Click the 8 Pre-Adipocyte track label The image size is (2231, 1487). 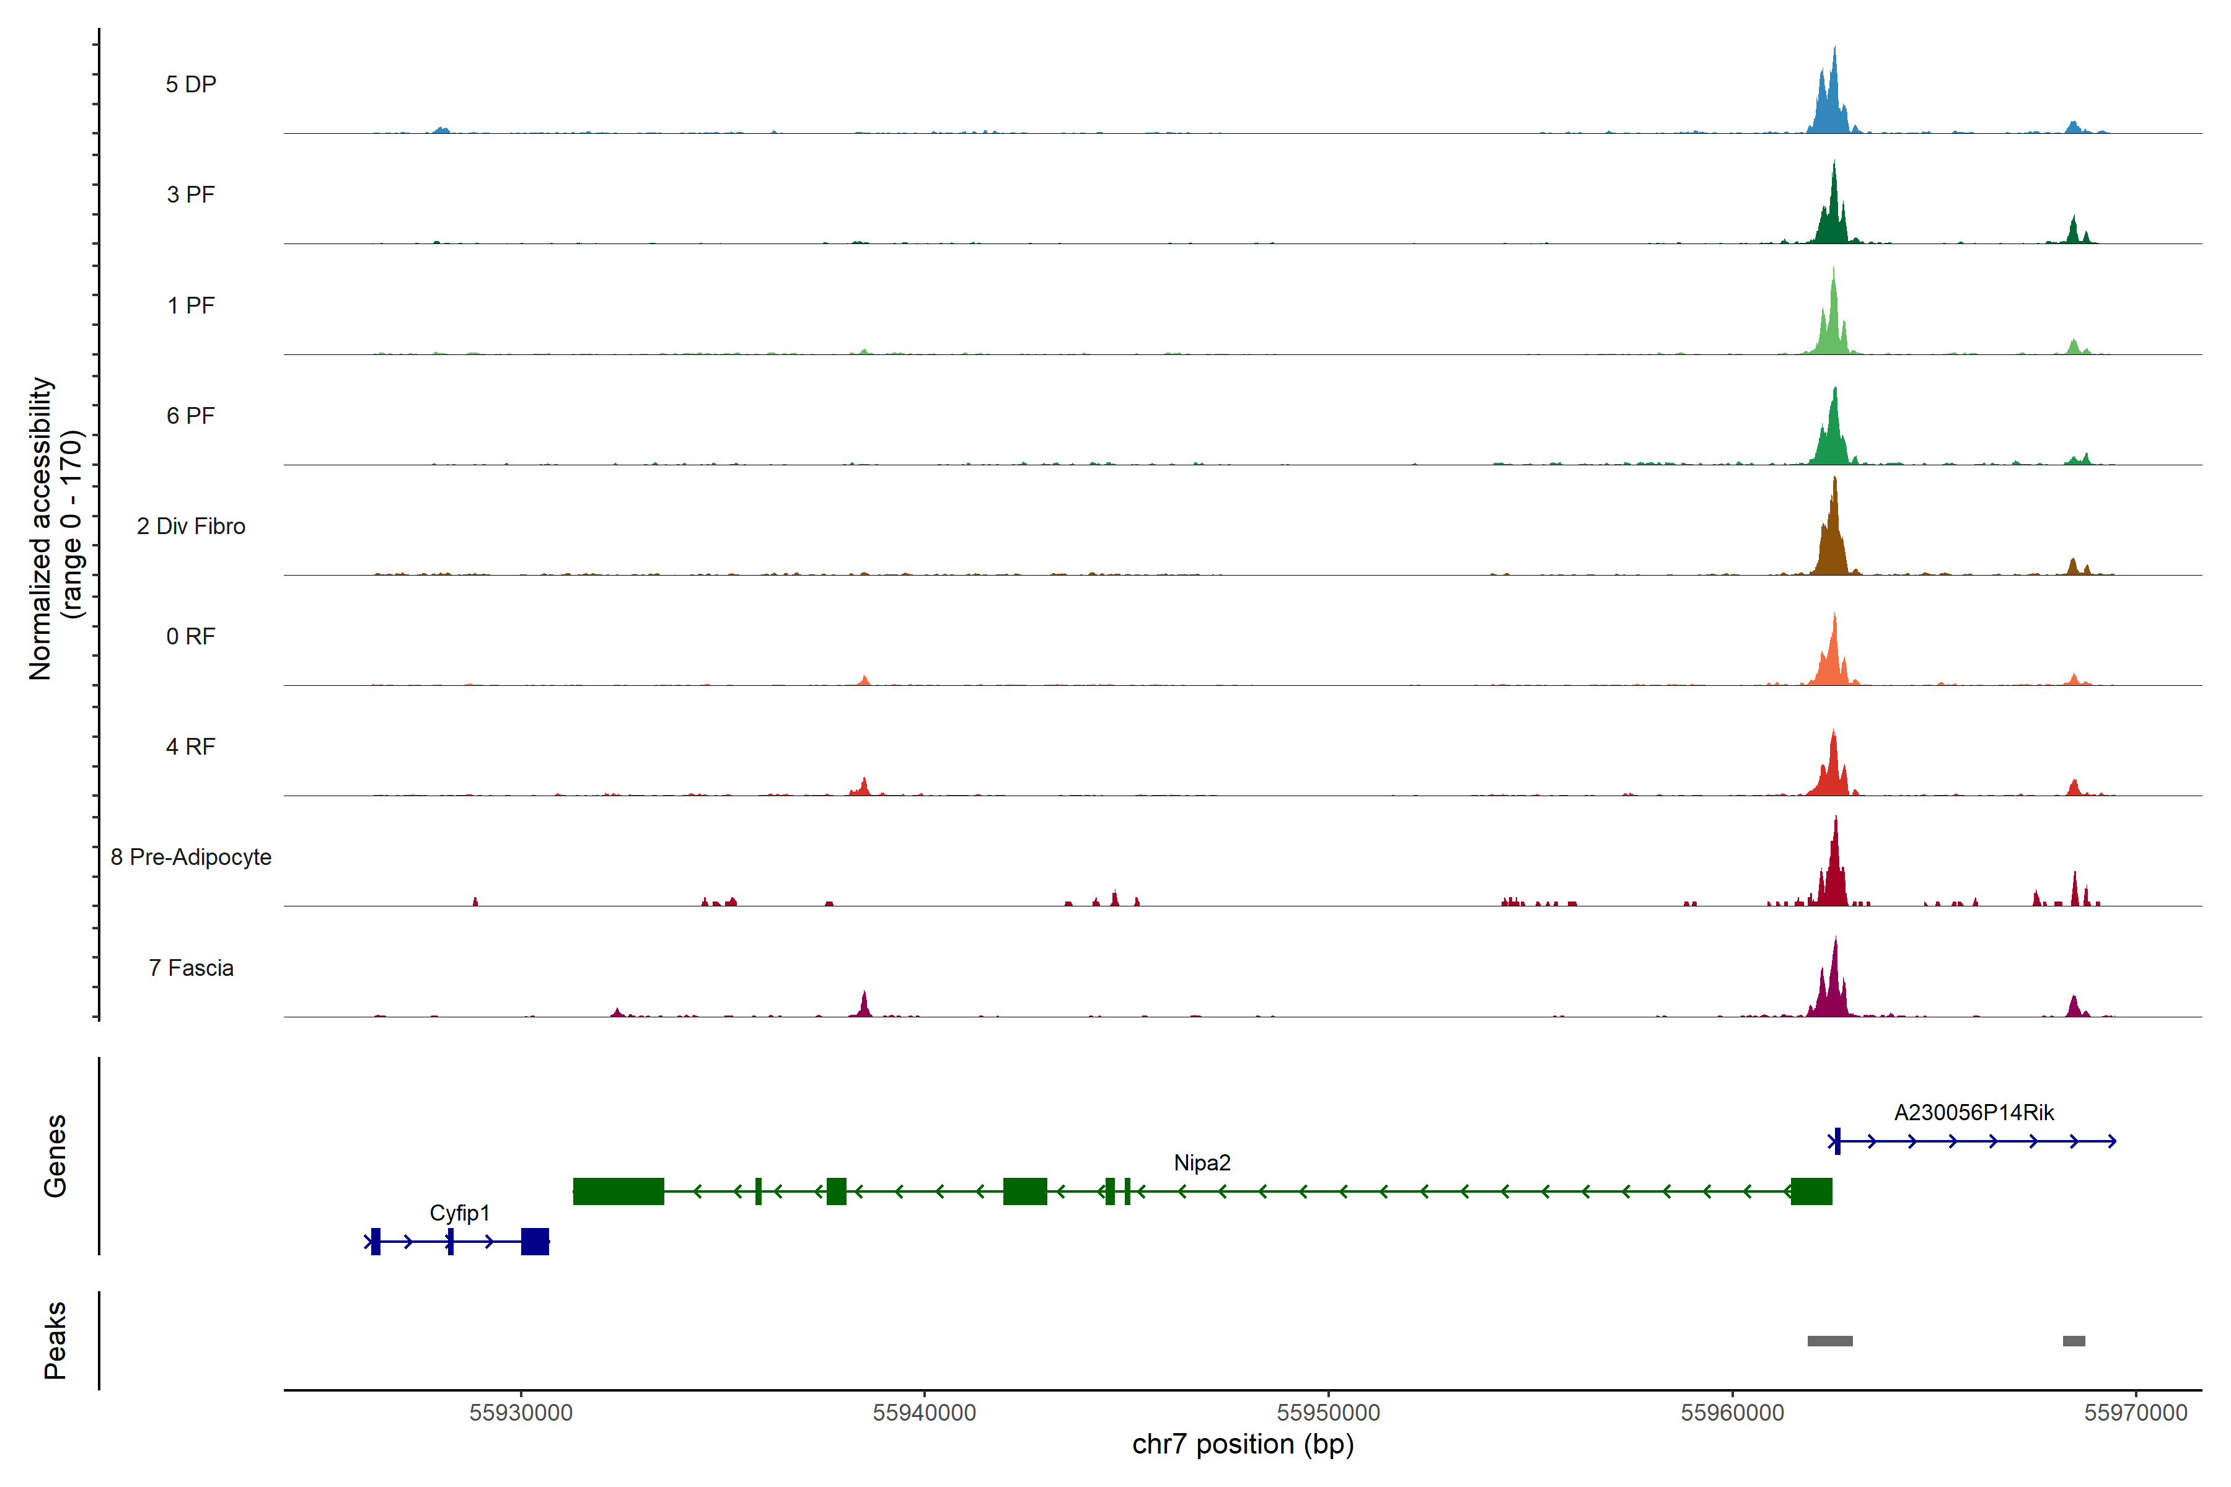(x=191, y=858)
